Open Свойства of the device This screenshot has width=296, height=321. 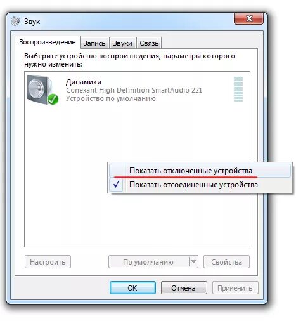point(226,262)
